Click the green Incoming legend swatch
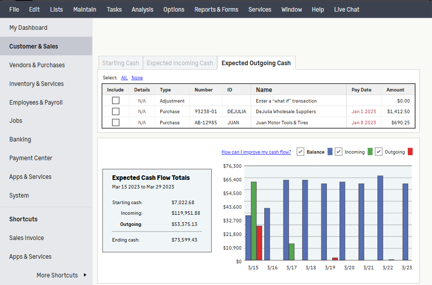This screenshot has height=285, width=432. [370, 152]
